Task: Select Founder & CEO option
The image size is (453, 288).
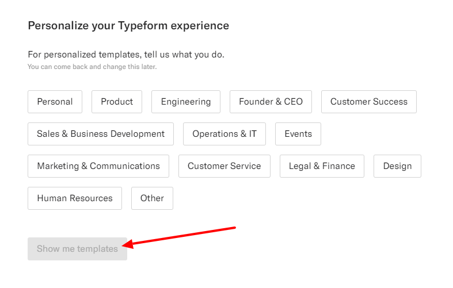Action: 271,102
